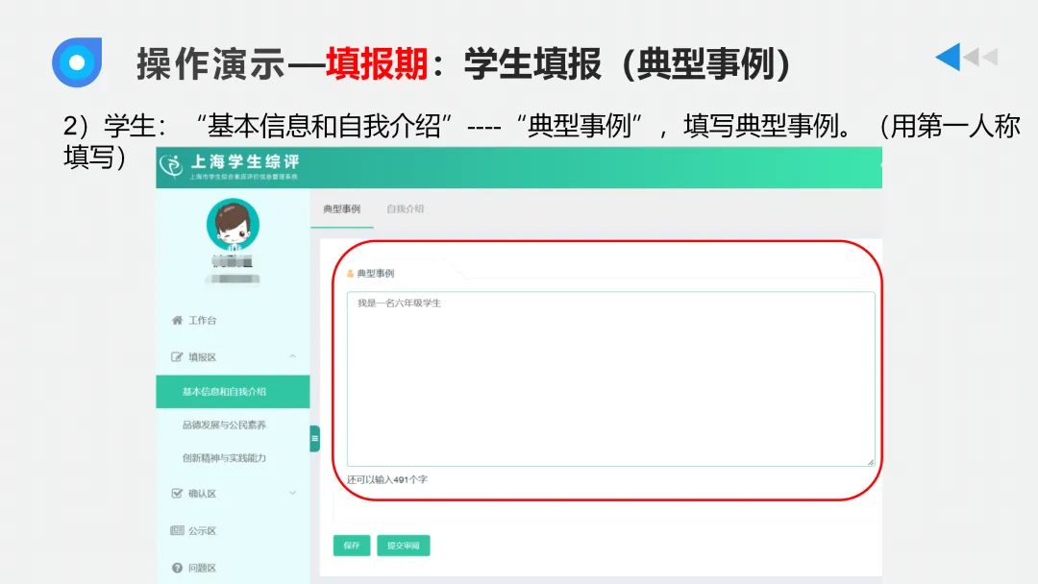Screen dimensions: 1038x584
Task: Click the 提交审阅 submit button
Action: pos(404,545)
